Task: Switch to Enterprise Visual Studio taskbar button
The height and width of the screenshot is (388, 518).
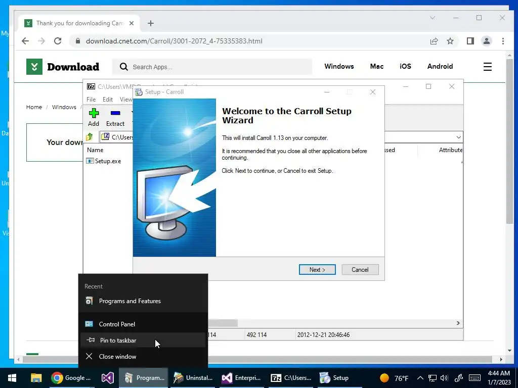Action: [x=242, y=378]
